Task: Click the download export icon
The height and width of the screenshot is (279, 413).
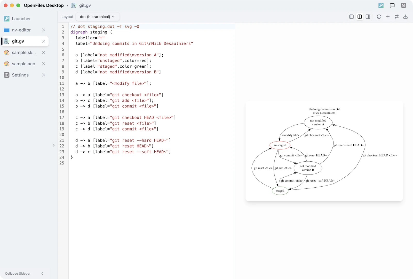Action: pos(406,17)
